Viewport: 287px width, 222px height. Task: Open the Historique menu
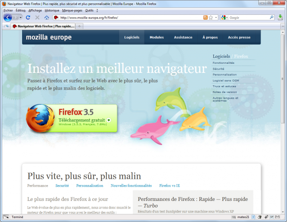pyautogui.click(x=52, y=11)
